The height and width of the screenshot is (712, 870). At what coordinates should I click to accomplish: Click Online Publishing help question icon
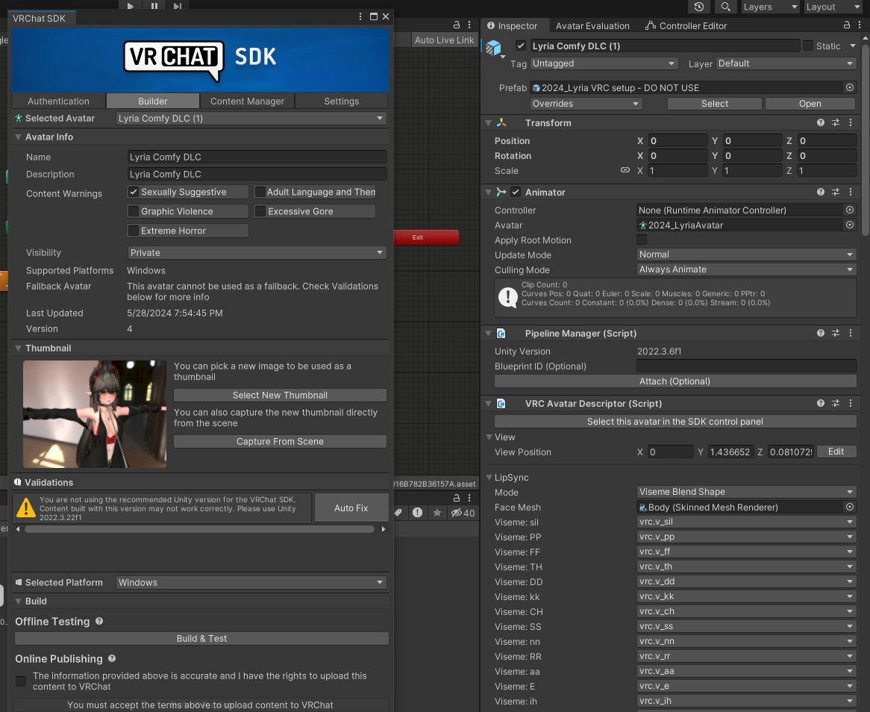112,659
